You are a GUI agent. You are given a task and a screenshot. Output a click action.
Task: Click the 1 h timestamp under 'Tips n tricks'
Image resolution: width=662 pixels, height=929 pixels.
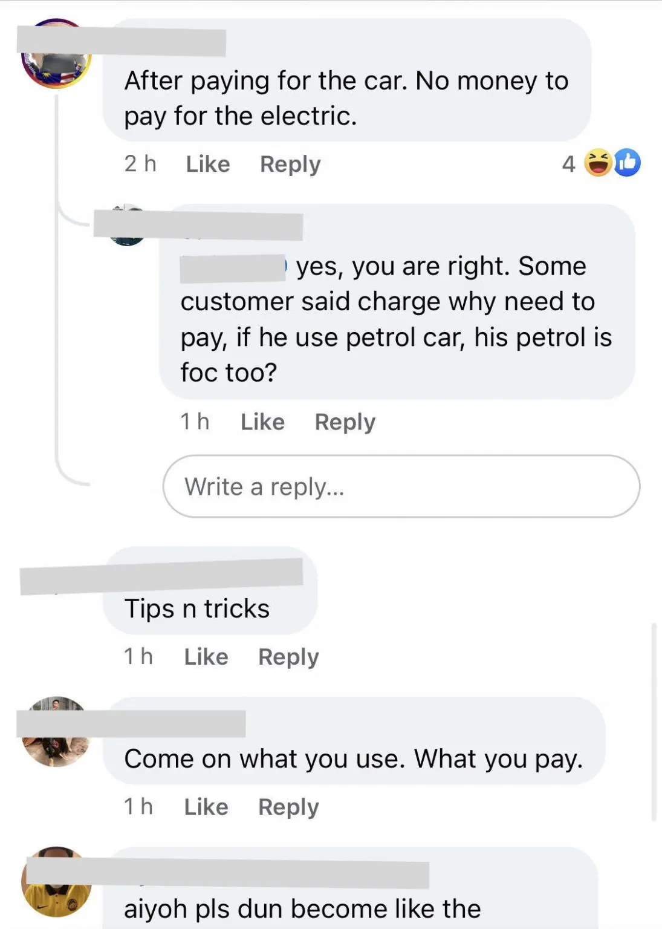[138, 657]
